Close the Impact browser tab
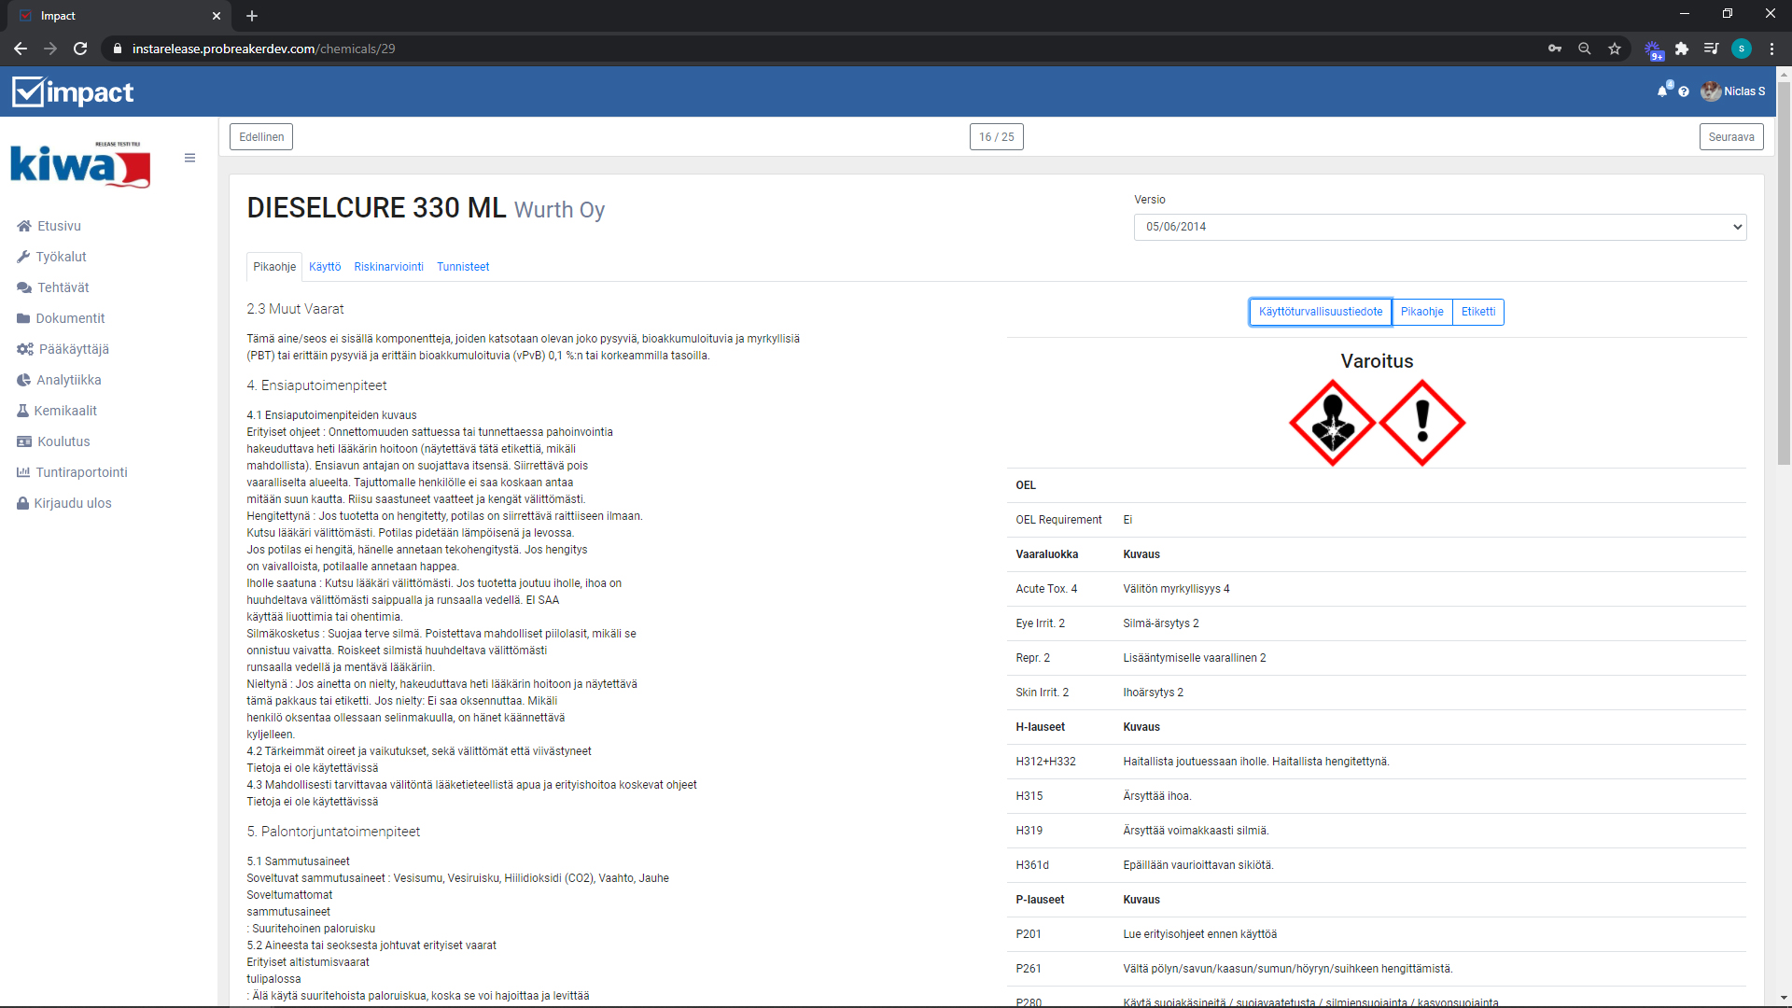Screen dimensions: 1792x1008 [217, 16]
